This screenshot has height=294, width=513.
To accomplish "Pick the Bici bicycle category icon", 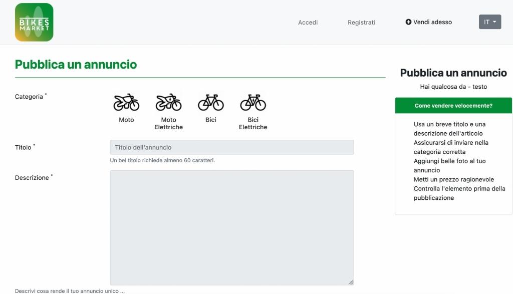I will click(210, 102).
